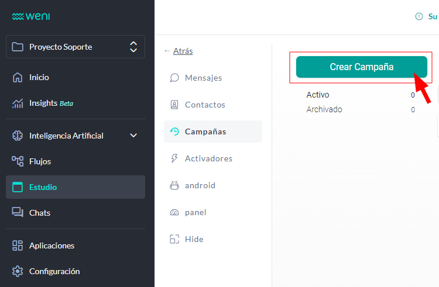Open Contactos in the studio menu

click(x=213, y=105)
